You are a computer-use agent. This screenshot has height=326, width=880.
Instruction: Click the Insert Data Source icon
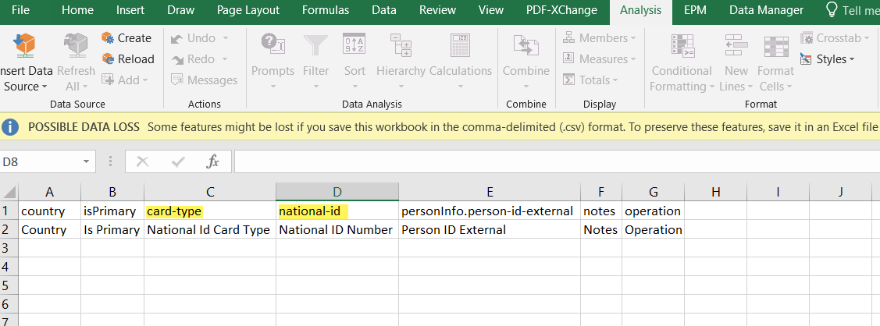[x=23, y=46]
